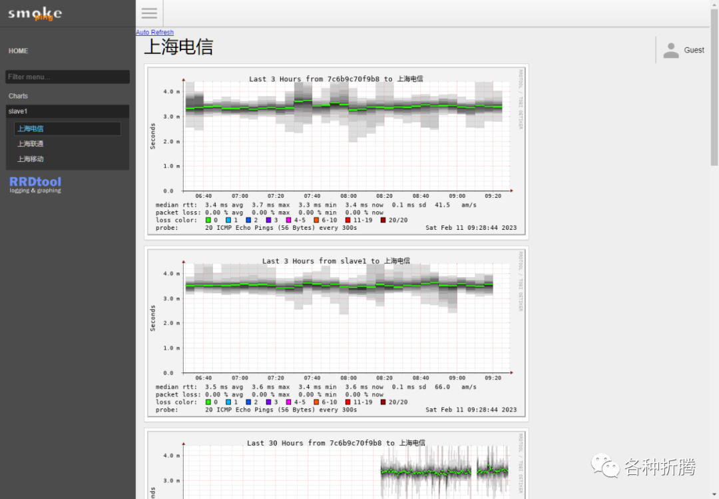Click the dark red 20/20 loss swatch in second graph
This screenshot has width=719, height=499.
pyautogui.click(x=383, y=402)
